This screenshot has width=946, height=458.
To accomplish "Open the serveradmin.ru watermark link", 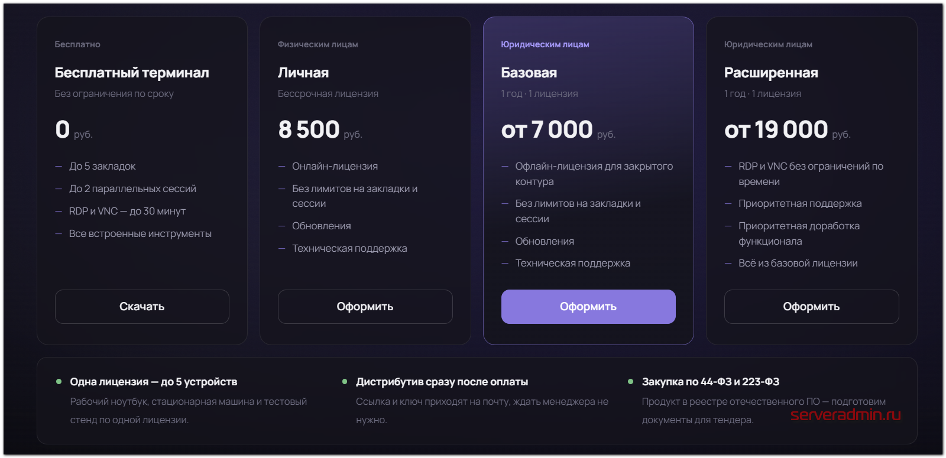I will tap(845, 415).
